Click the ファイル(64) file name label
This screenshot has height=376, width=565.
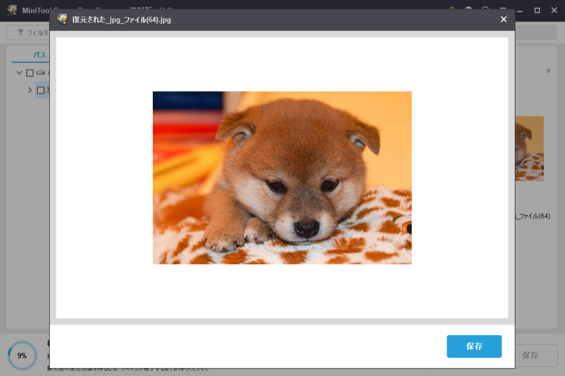pos(533,216)
